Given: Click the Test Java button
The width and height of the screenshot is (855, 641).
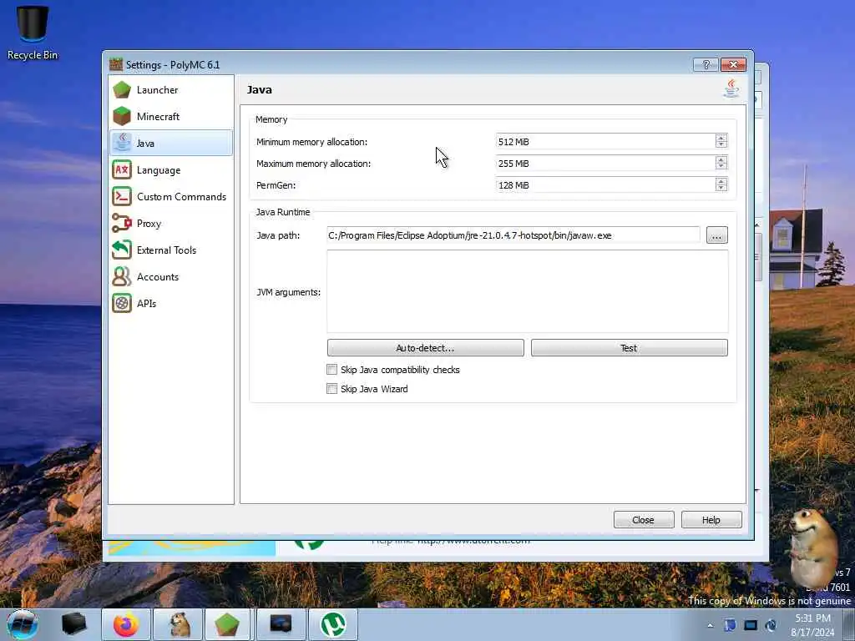Looking at the screenshot, I should point(630,348).
